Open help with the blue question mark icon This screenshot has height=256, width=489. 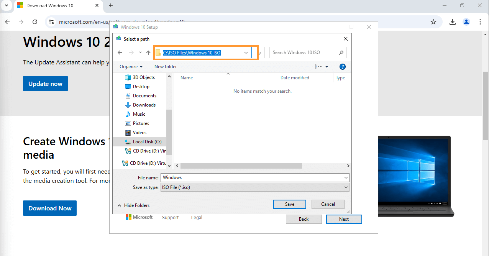(x=343, y=67)
